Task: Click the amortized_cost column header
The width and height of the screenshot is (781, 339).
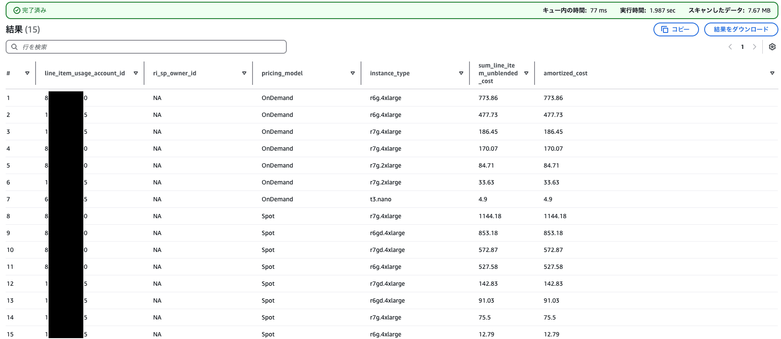Action: click(x=565, y=73)
